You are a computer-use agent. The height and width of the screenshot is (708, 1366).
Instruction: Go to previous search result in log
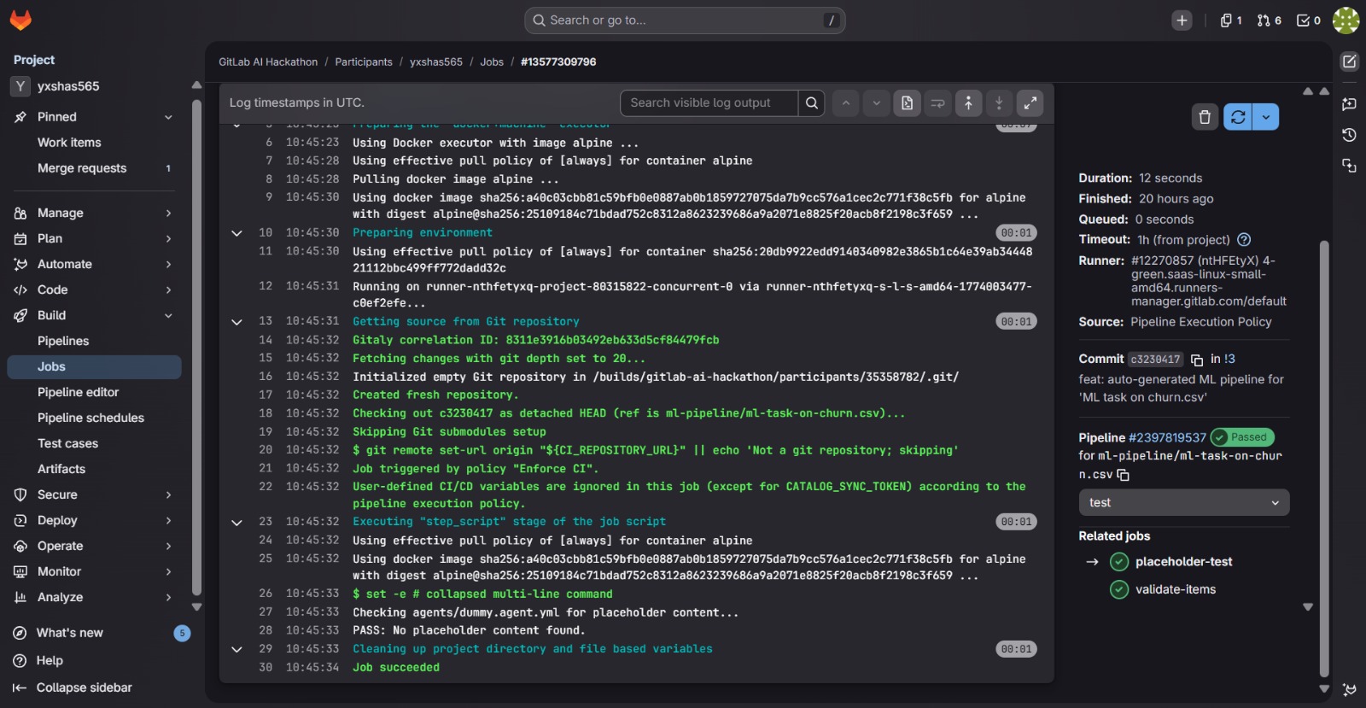point(845,102)
